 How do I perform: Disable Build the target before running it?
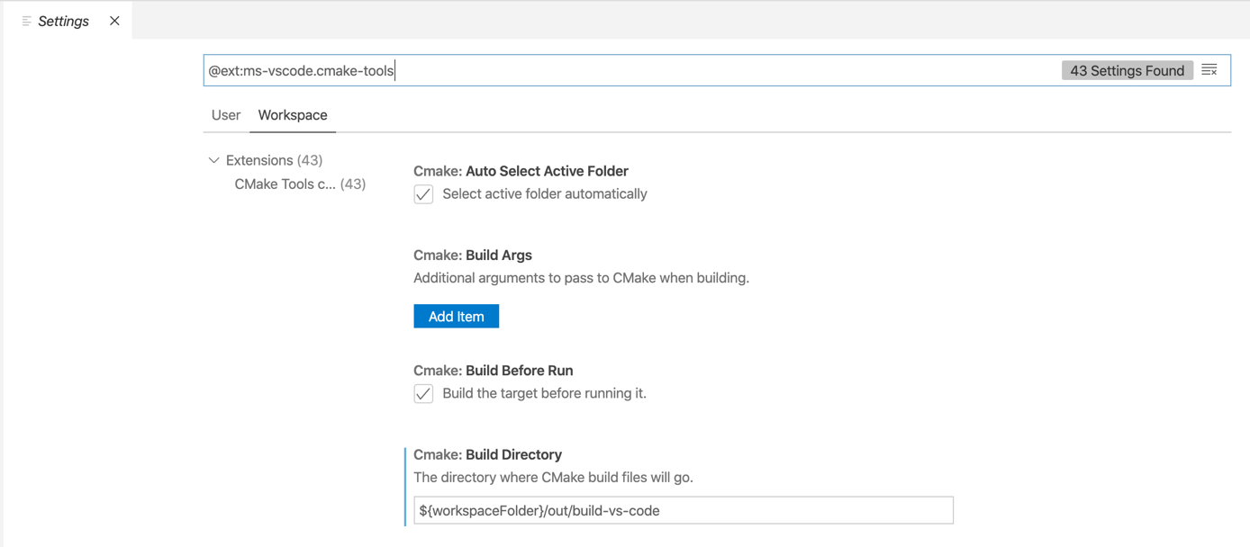coord(423,393)
